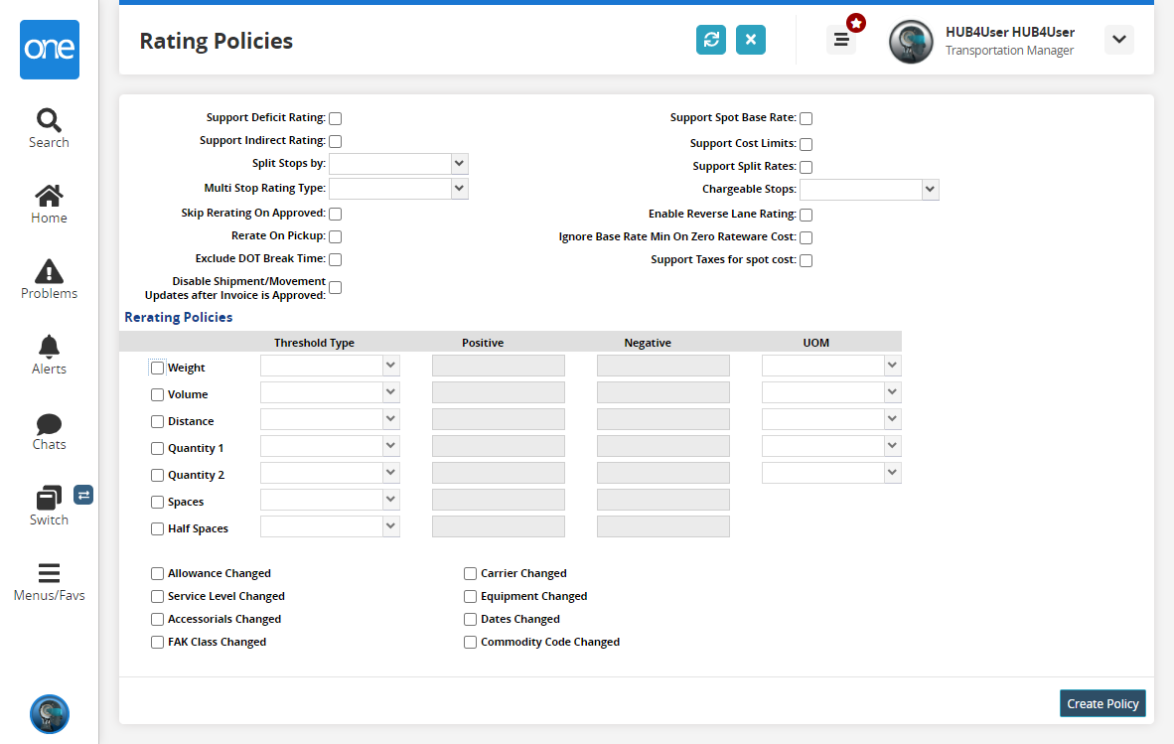Viewport: 1174px width, 744px height.
Task: Open the hamburger menu with star badge
Action: (x=841, y=40)
